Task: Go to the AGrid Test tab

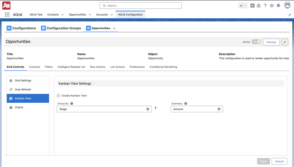Action: 36,15
